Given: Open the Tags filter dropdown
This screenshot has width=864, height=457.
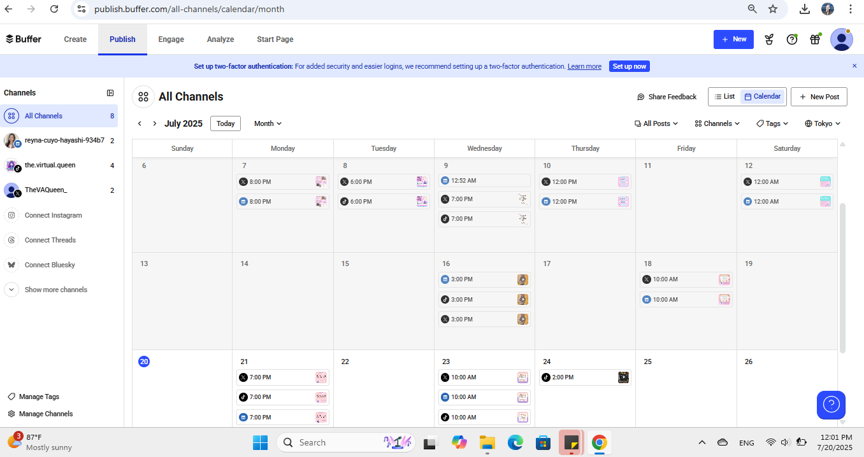Looking at the screenshot, I should click(772, 123).
